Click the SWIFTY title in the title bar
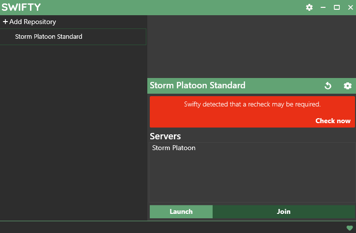Viewport: 356px width, 233px height. pos(21,7)
